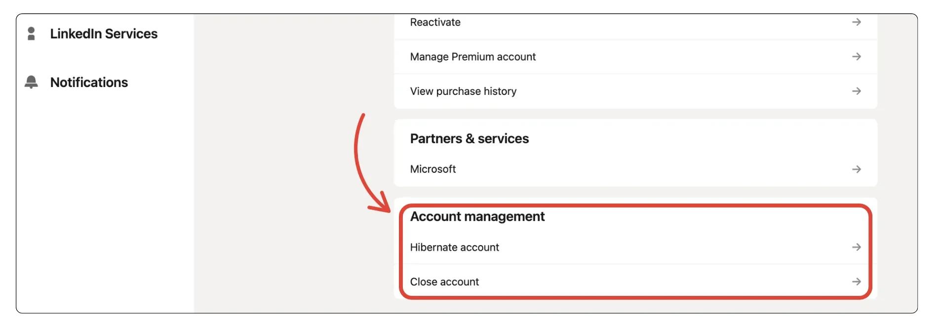This screenshot has width=940, height=330.
Task: Click the arrow next to Hibernate account
Action: click(x=856, y=247)
